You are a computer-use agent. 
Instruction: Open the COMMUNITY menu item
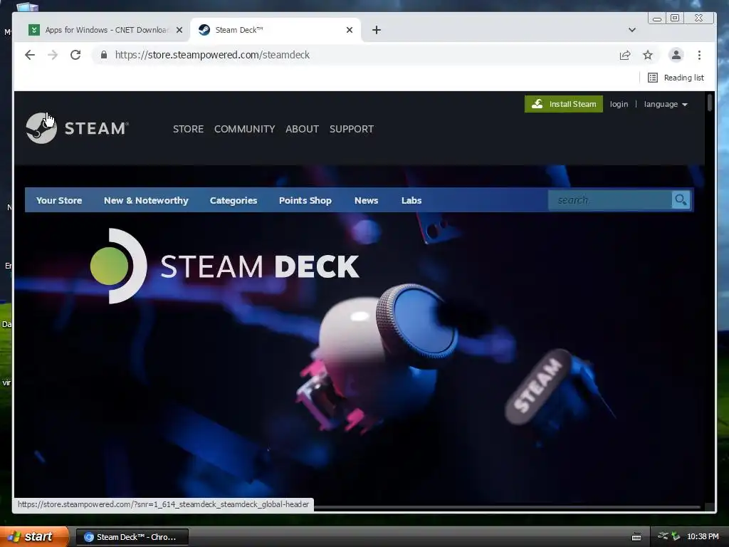245,129
